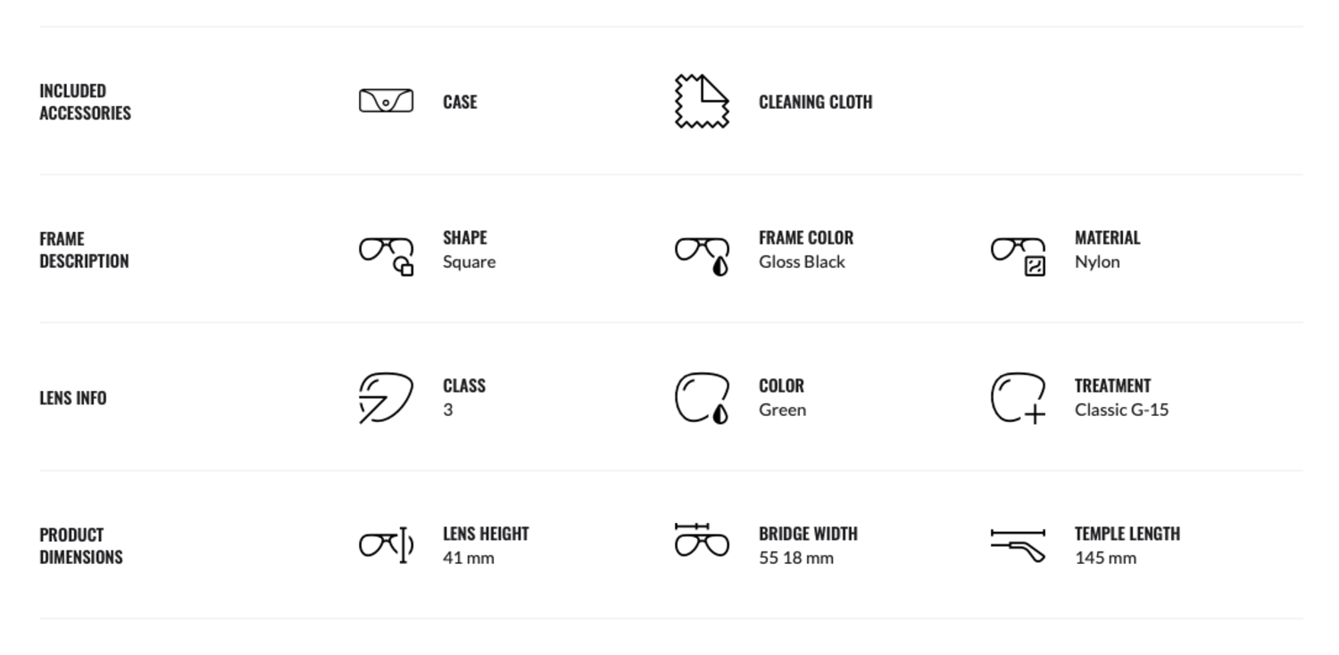The width and height of the screenshot is (1339, 655).
Task: Click the frame material icon
Action: pos(1019,255)
